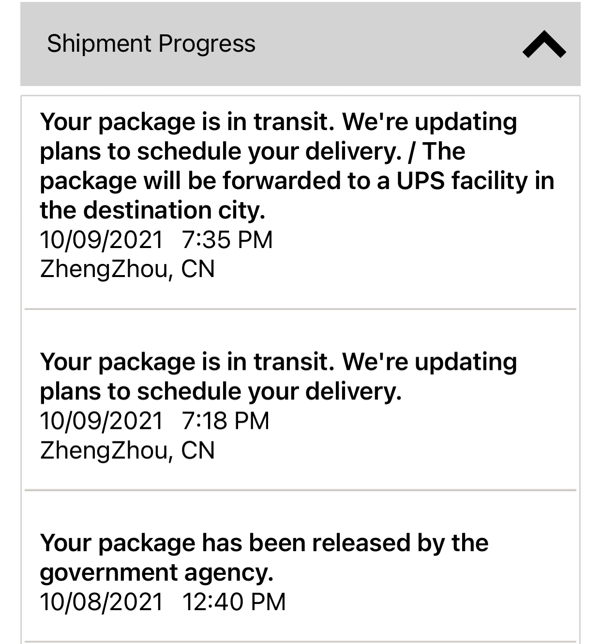601x644 pixels.
Task: Select the 7:35 PM timestamp
Action: (x=227, y=240)
